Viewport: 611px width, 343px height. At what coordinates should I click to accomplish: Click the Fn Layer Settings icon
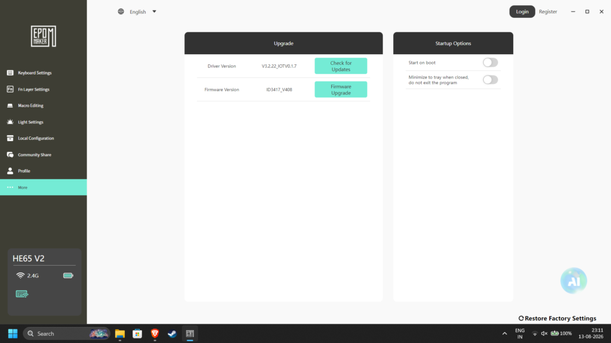[x=10, y=89]
